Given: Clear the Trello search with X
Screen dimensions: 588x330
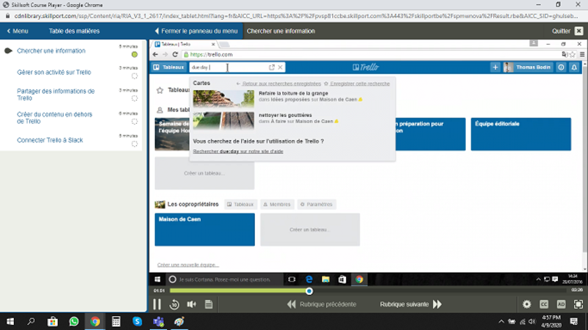Looking at the screenshot, I should coord(280,67).
